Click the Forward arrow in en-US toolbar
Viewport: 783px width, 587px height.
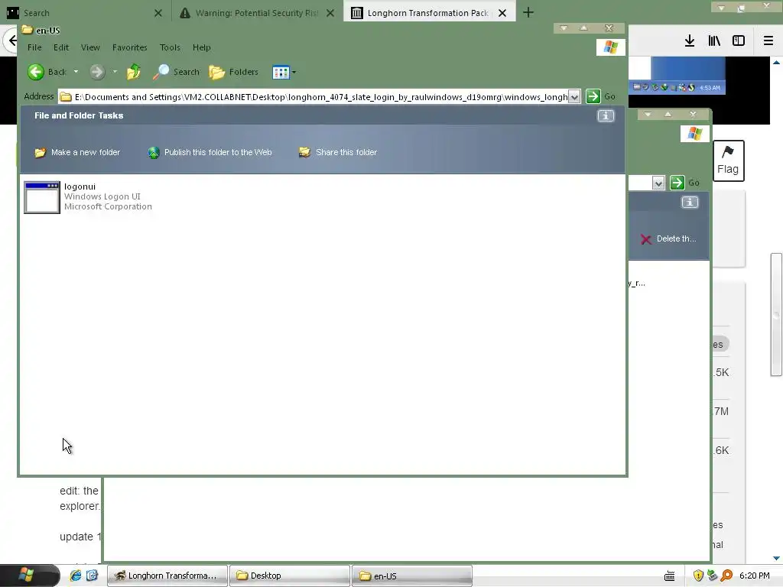pos(97,72)
